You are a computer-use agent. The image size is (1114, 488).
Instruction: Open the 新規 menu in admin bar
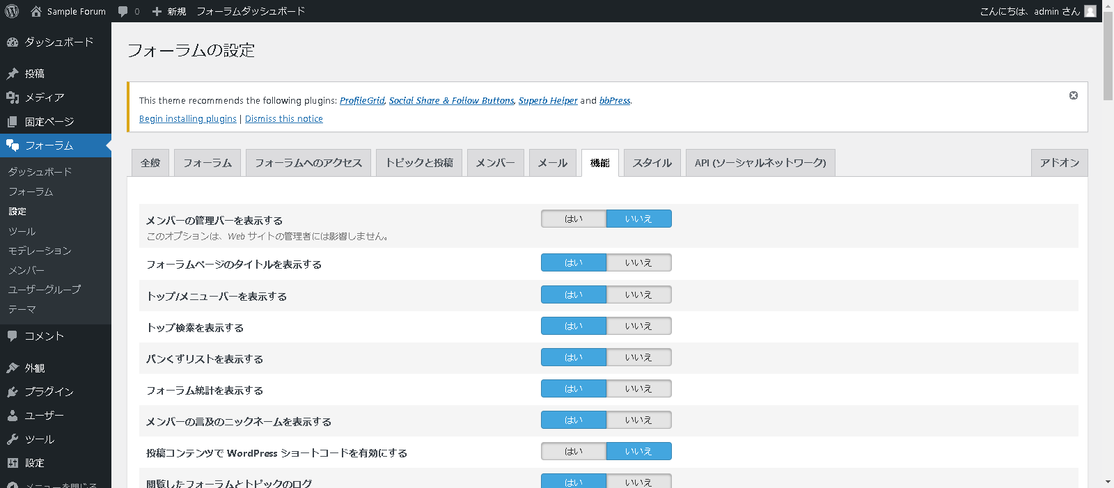169,11
